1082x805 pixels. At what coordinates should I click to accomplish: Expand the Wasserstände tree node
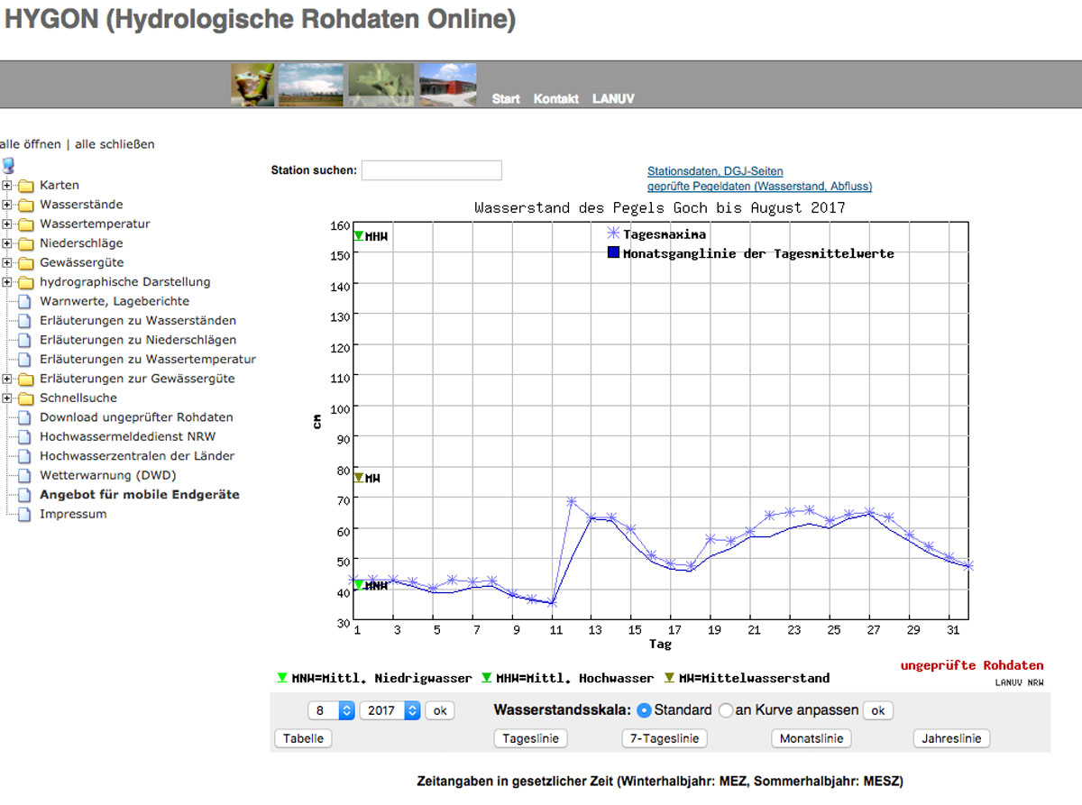click(7, 205)
